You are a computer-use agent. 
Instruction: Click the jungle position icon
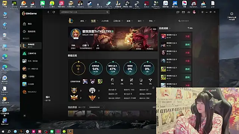122,80
